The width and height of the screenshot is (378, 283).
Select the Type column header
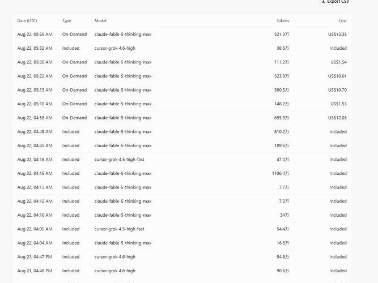pyautogui.click(x=66, y=21)
